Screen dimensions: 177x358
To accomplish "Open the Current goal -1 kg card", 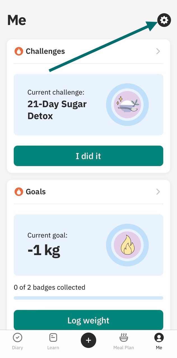I will click(88, 245).
